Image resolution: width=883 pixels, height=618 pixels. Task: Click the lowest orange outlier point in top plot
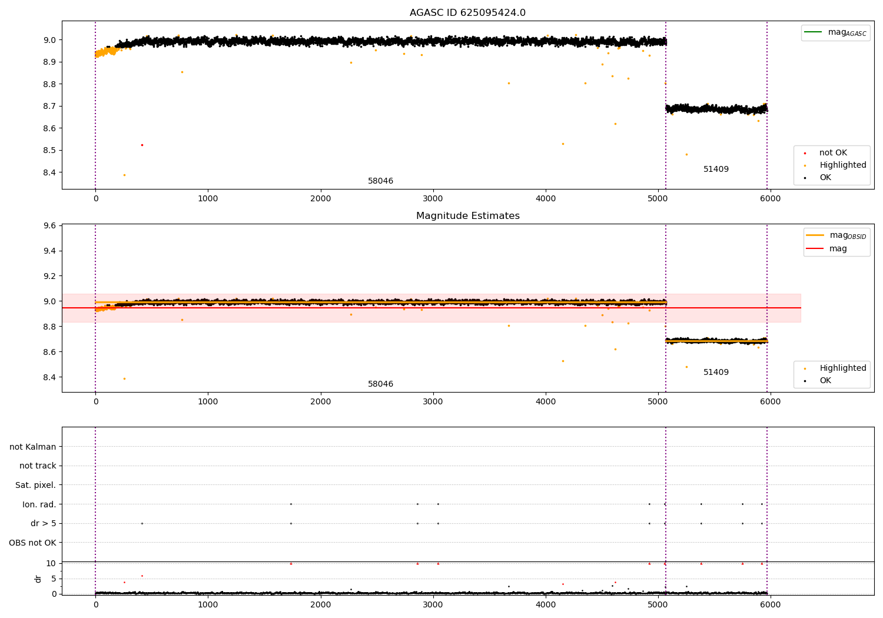coord(124,175)
